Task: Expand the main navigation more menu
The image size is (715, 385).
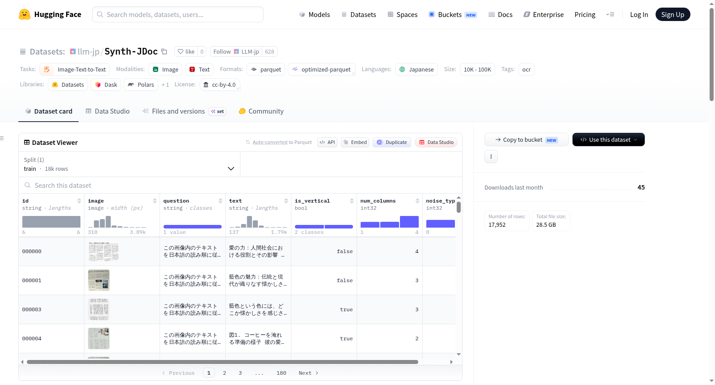Action: [610, 14]
